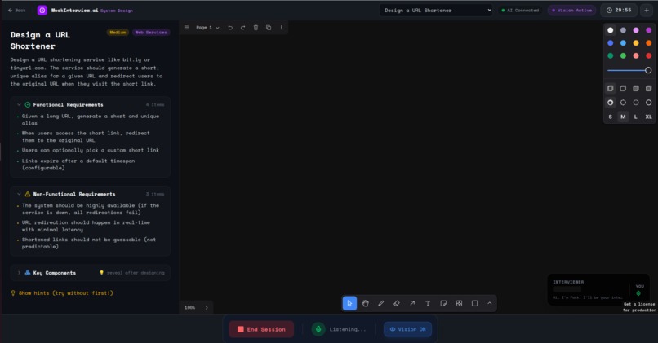Choose the draw dash style

610,103
